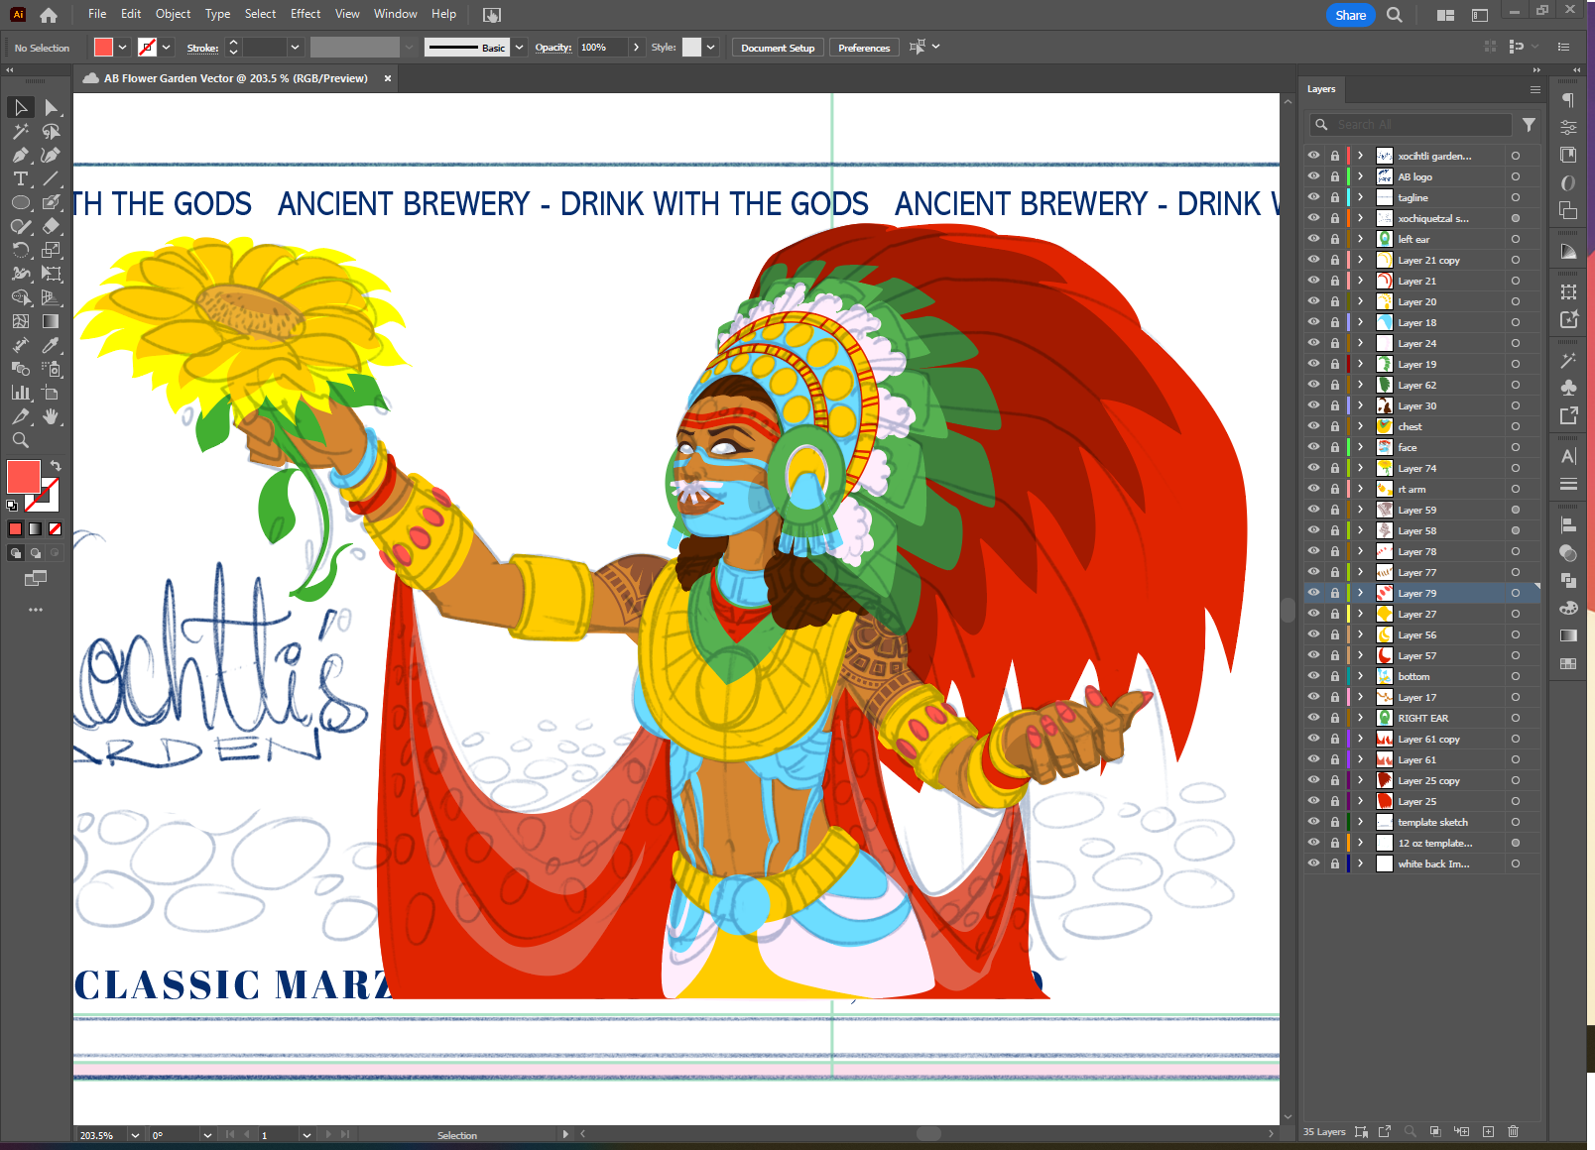Click the Document Setup button
This screenshot has width=1595, height=1150.
click(778, 48)
